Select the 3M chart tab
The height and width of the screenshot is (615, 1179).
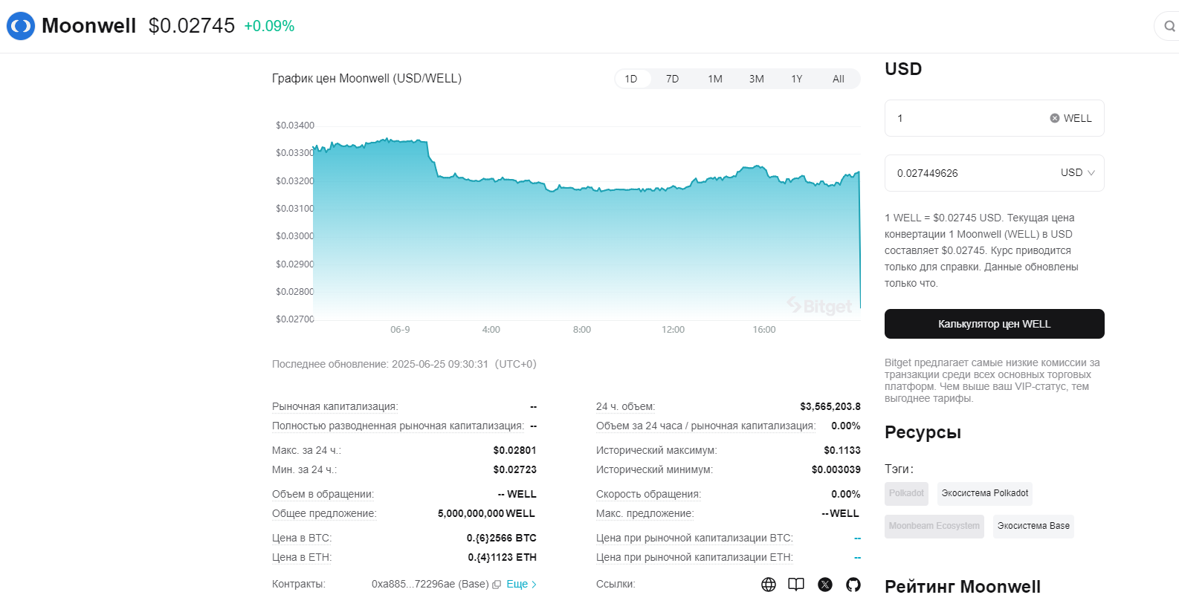pyautogui.click(x=756, y=79)
